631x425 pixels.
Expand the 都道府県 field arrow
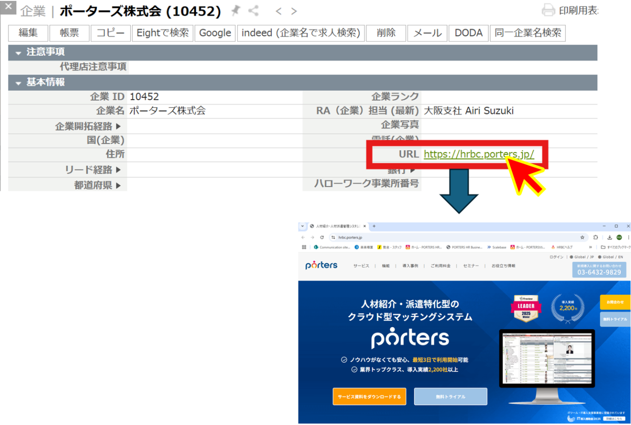pos(118,185)
